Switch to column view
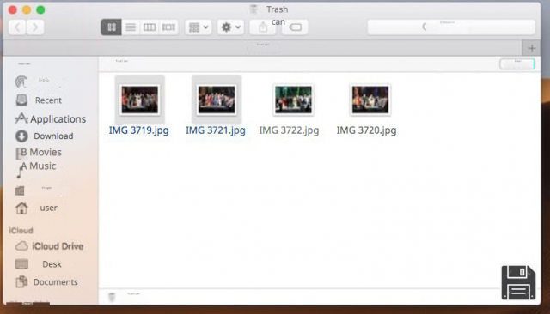Viewport: 550px width, 314px height. (150, 27)
